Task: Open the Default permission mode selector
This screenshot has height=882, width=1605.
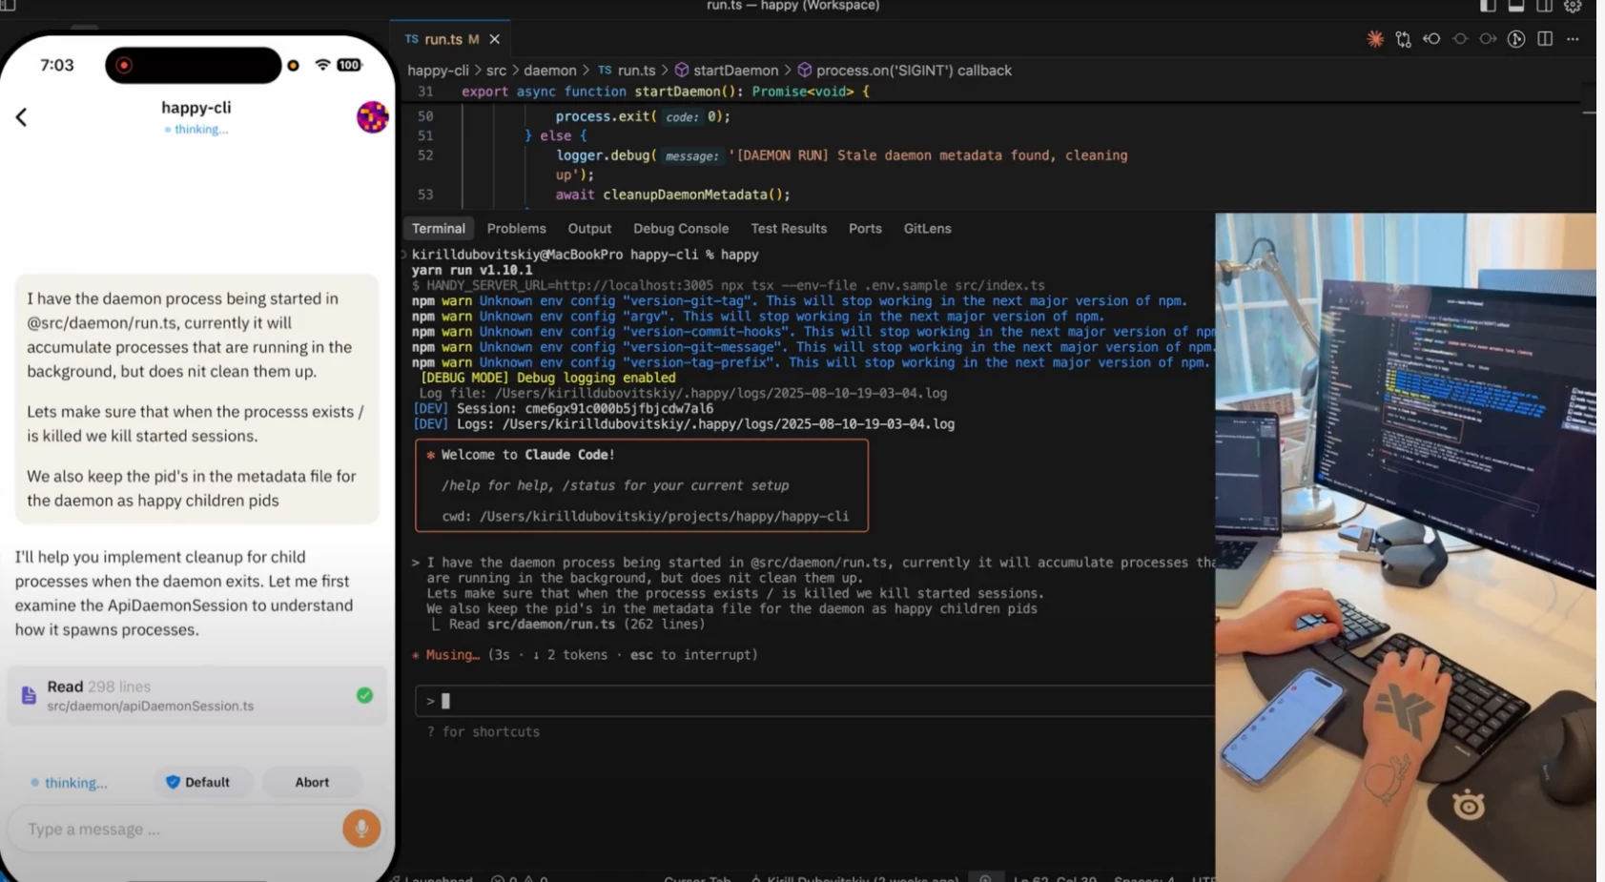Action: [198, 782]
